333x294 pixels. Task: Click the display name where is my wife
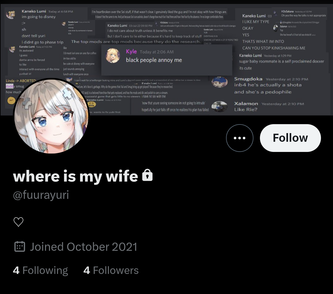(76, 176)
